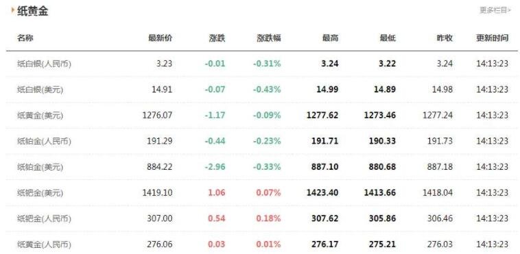Open the 纸黄金(人民币) row name
The image size is (520, 254).
44,244
